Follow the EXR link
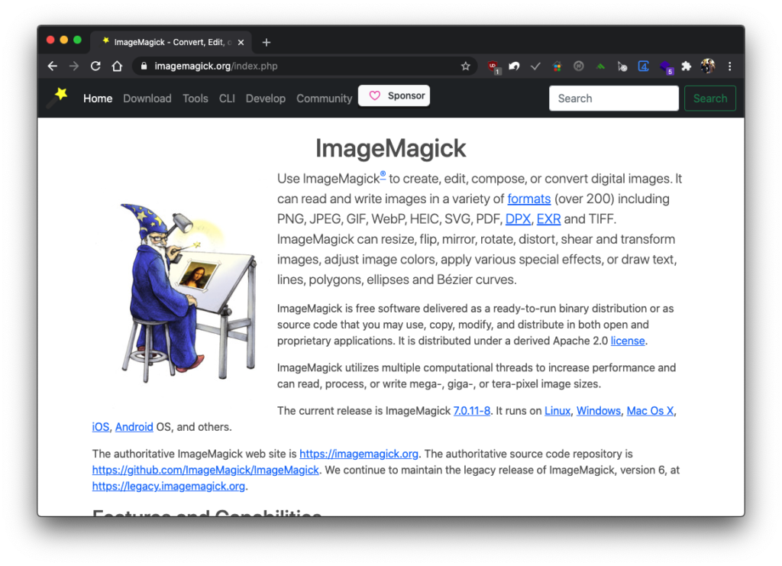This screenshot has width=782, height=566. point(548,219)
